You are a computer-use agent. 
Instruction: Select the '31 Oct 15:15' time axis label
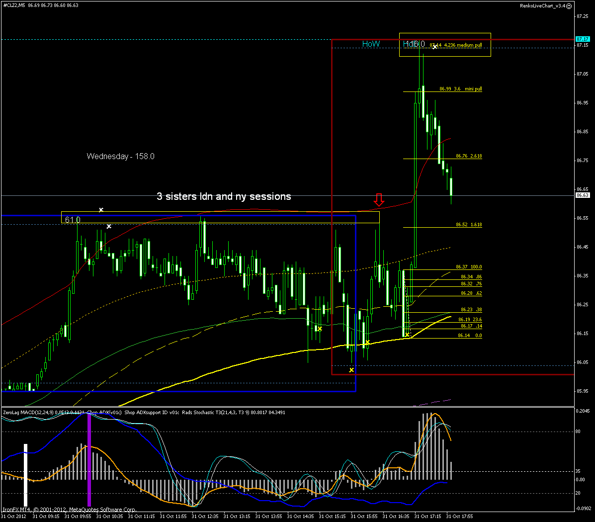coord(332,517)
